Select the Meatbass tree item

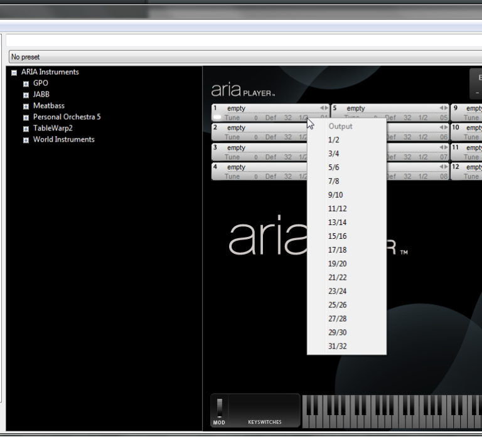pyautogui.click(x=48, y=106)
